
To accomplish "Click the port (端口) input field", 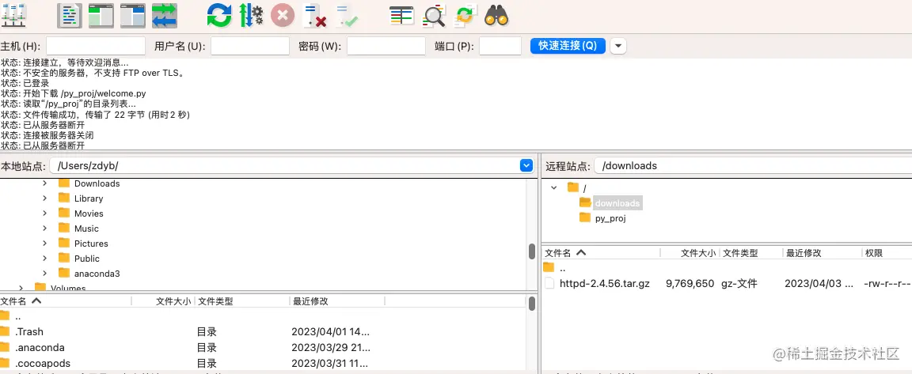I will [x=500, y=46].
